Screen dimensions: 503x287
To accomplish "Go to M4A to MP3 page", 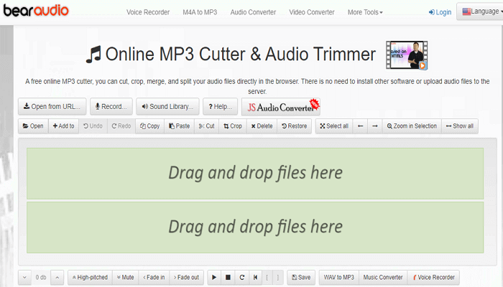I will point(198,12).
